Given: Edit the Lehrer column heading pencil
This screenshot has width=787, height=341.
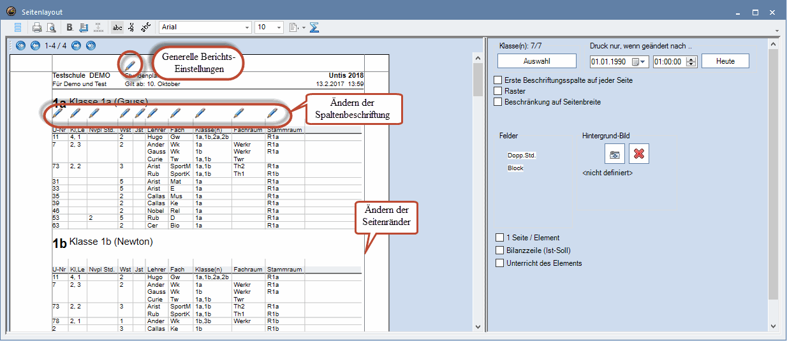Looking at the screenshot, I should [x=152, y=114].
